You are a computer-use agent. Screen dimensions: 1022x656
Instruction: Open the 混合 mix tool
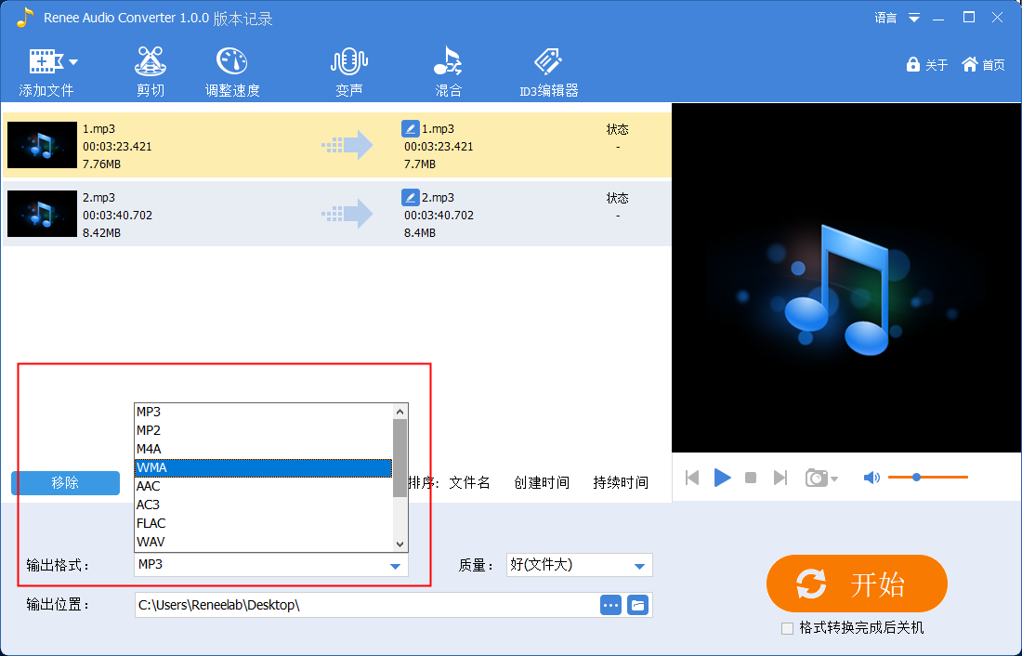(448, 72)
